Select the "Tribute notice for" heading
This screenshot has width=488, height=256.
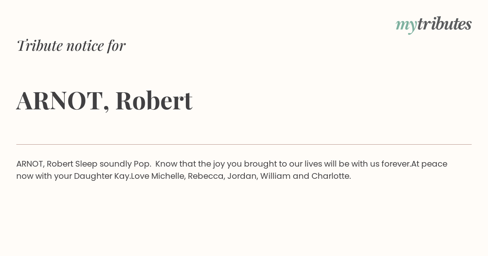(71, 46)
